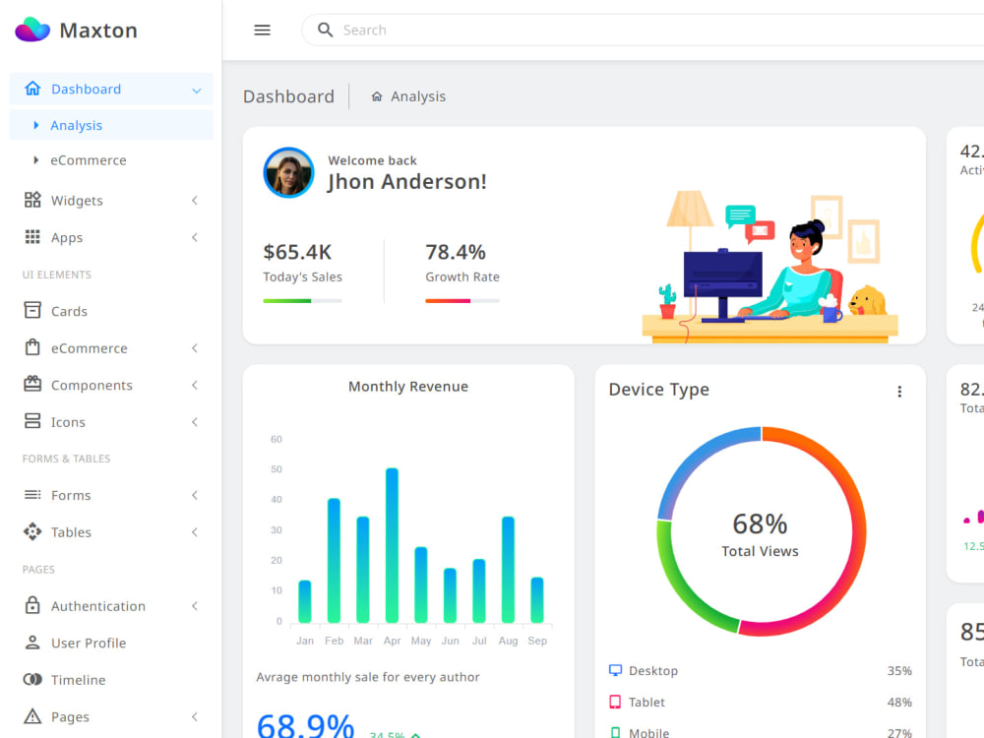
Task: Click the eCommerce shopping bag icon
Action: 32,347
